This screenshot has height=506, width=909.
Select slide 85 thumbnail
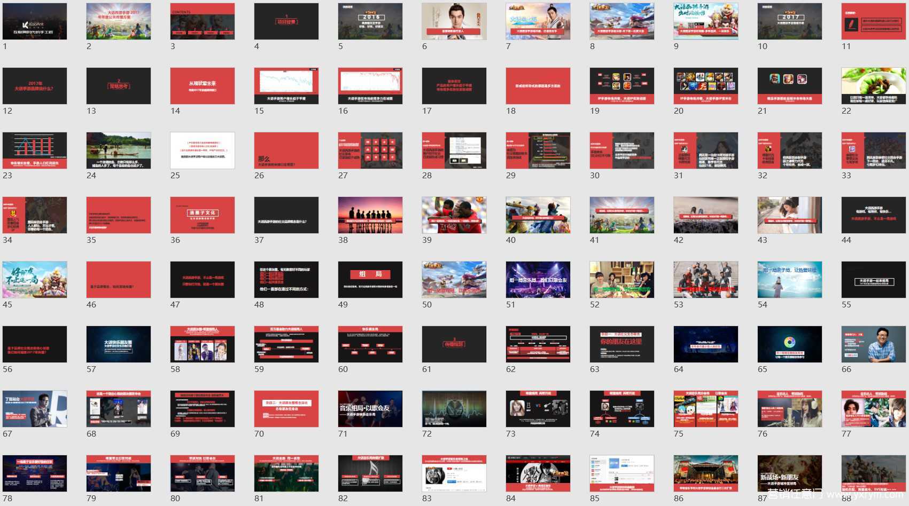(x=622, y=473)
